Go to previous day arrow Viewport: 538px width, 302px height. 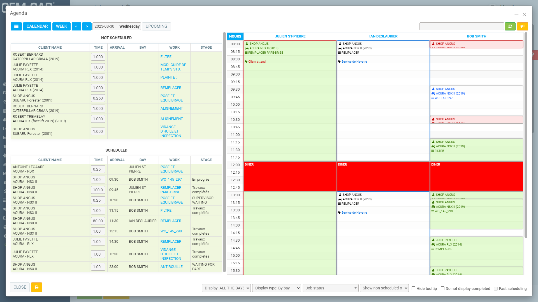pos(76,26)
